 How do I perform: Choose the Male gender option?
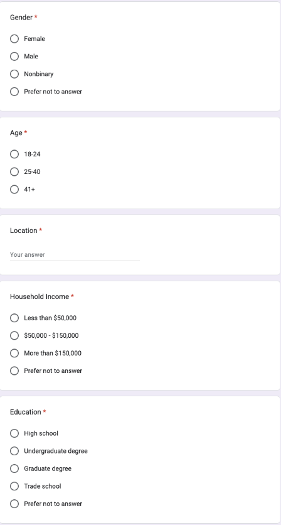(14, 57)
